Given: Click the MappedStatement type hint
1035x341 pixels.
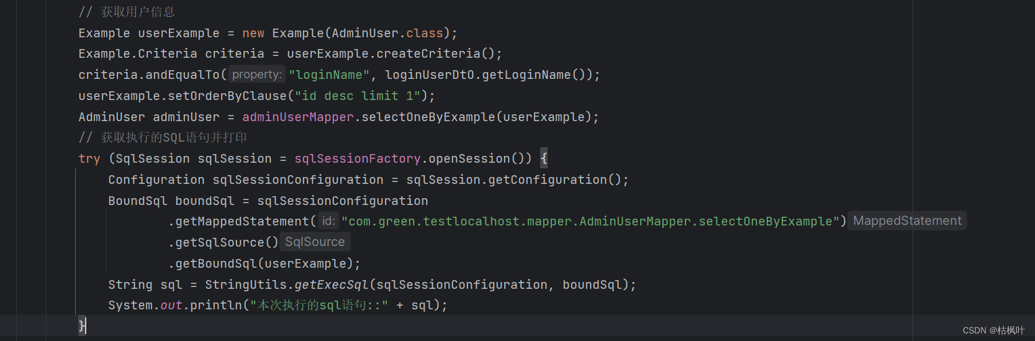Looking at the screenshot, I should [x=907, y=221].
